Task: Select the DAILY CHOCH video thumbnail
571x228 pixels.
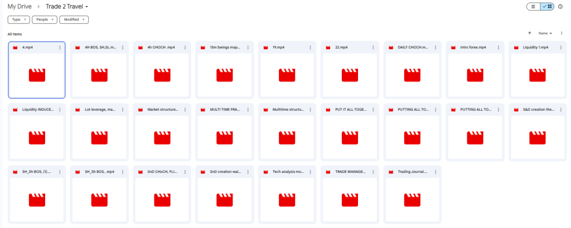Action: click(412, 75)
